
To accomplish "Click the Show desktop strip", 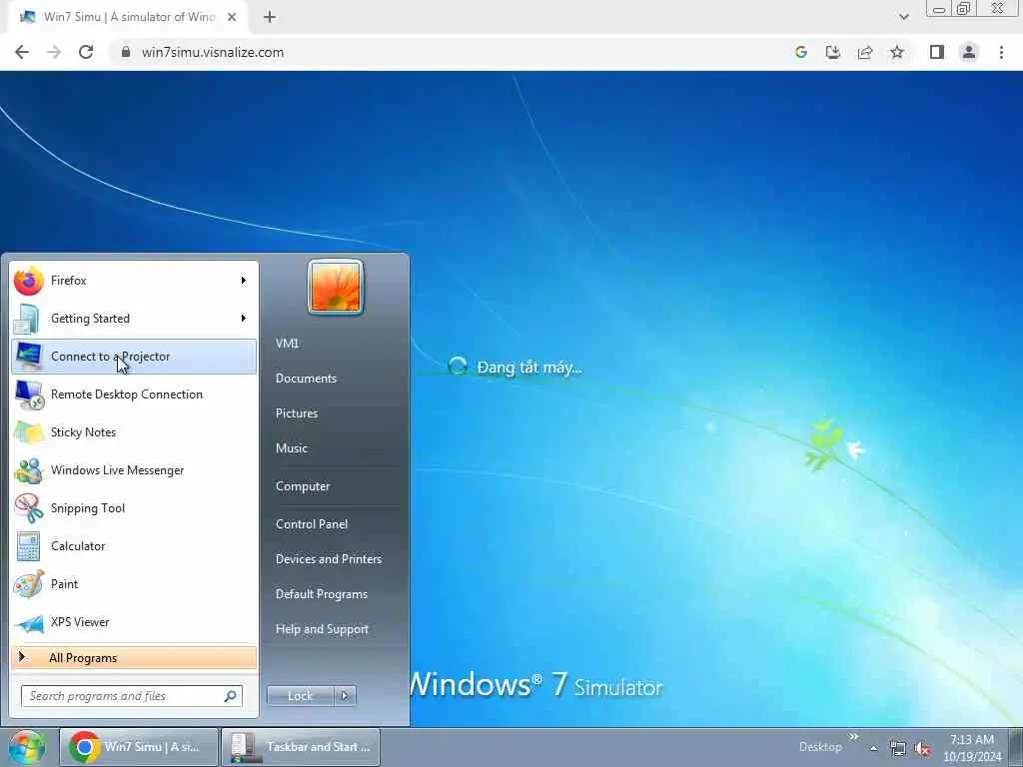I will click(x=1016, y=747).
